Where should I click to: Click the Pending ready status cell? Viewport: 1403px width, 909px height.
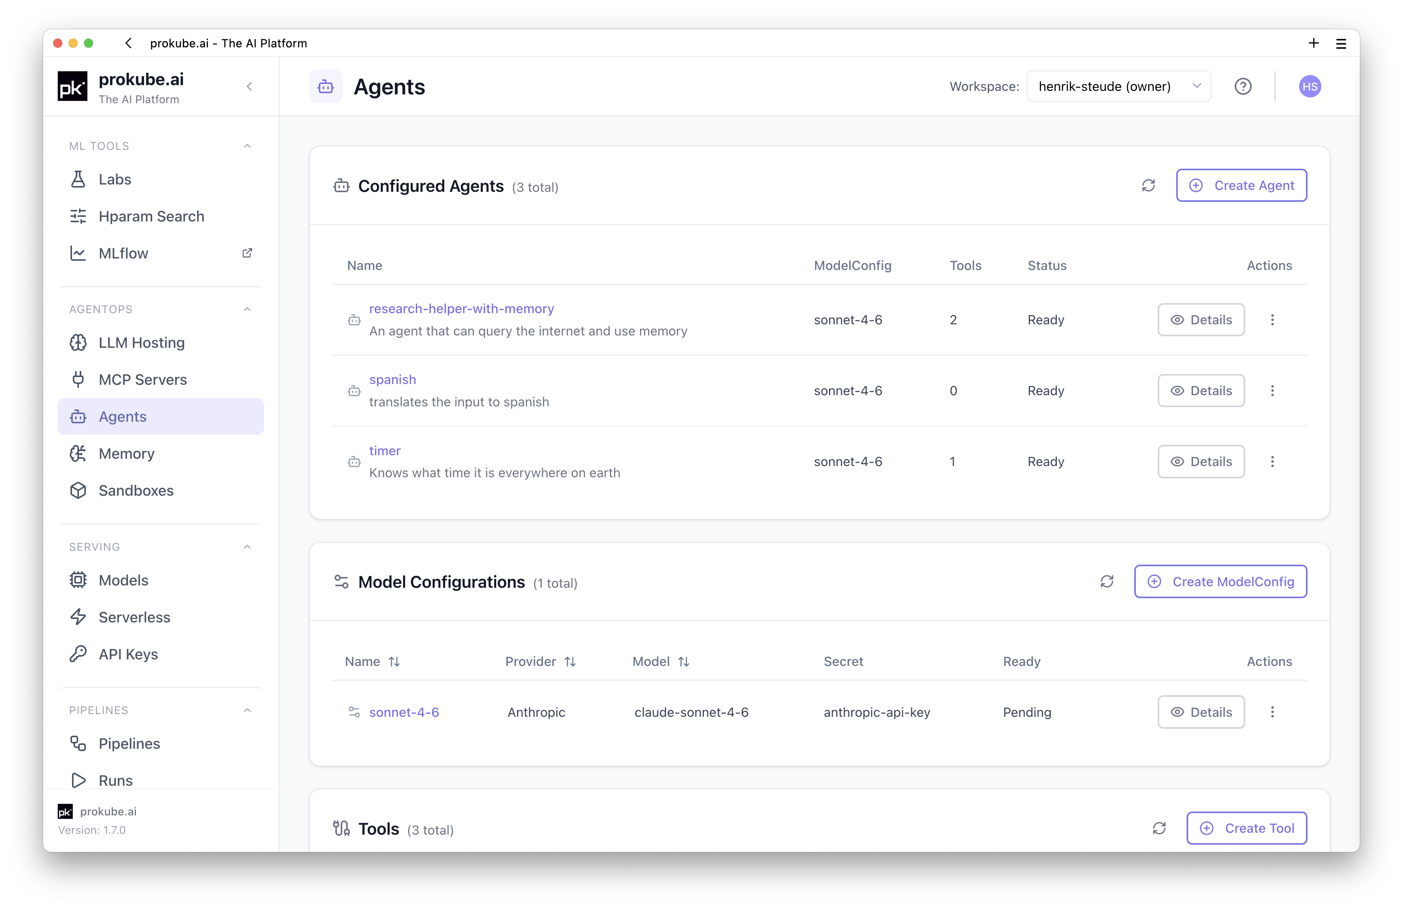pos(1027,712)
